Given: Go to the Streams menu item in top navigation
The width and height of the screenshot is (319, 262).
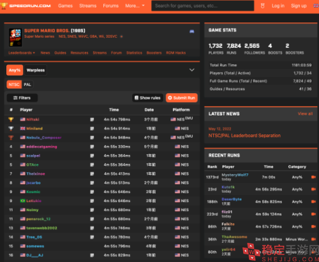Looking at the screenshot, I should pyautogui.click(x=87, y=6).
